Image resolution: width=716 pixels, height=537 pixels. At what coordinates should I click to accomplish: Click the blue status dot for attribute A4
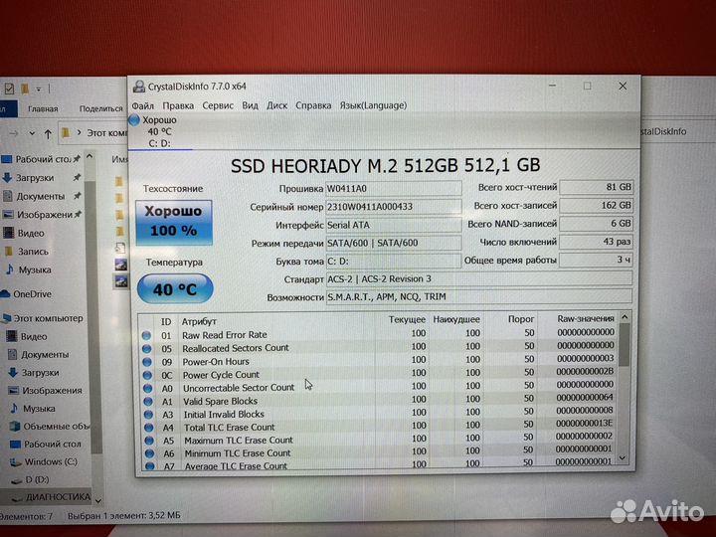click(x=148, y=428)
